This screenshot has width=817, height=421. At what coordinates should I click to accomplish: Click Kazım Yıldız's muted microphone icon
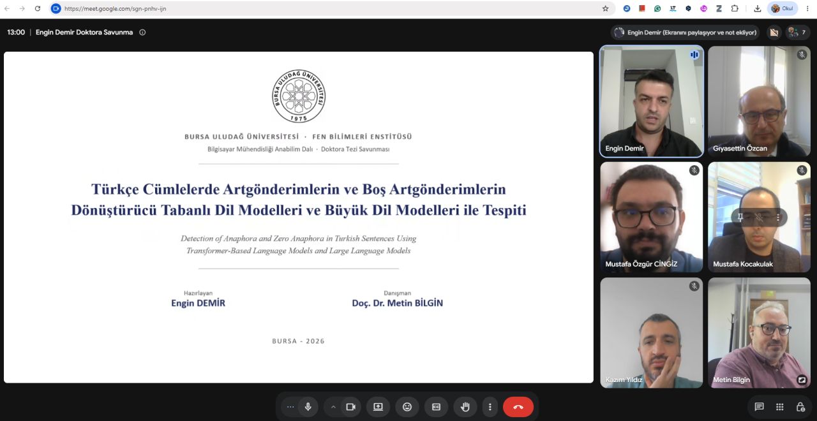click(694, 286)
